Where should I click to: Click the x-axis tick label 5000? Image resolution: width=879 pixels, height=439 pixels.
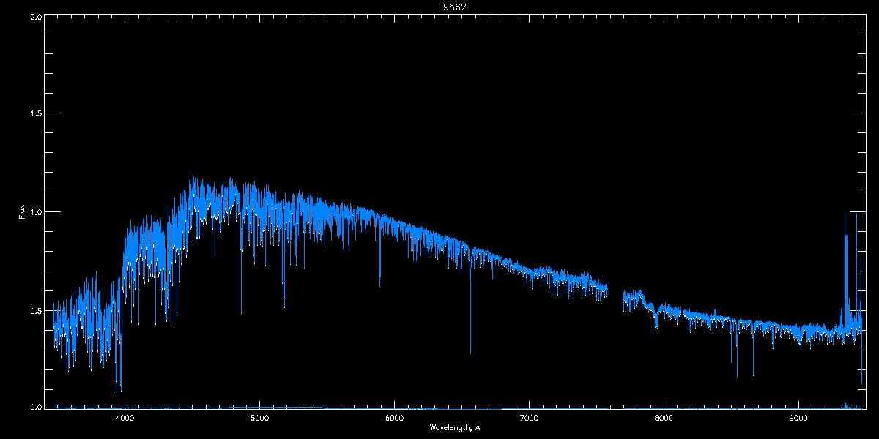pos(260,419)
